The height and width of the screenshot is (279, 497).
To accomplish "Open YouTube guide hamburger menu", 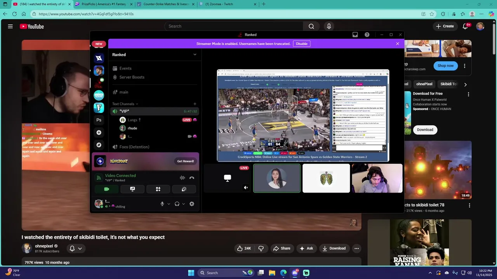I will (x=10, y=26).
